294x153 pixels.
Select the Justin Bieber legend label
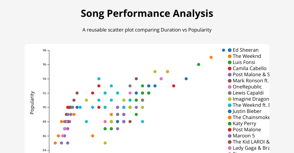pyautogui.click(x=247, y=111)
